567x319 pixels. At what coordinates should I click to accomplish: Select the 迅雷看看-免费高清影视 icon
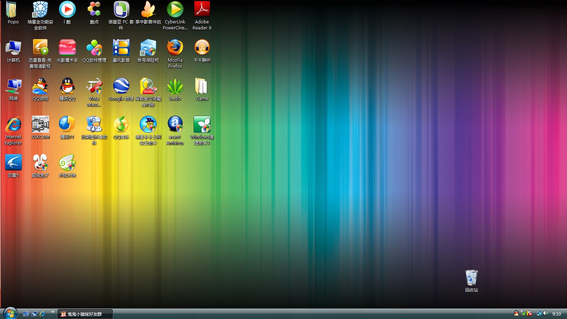(x=40, y=54)
